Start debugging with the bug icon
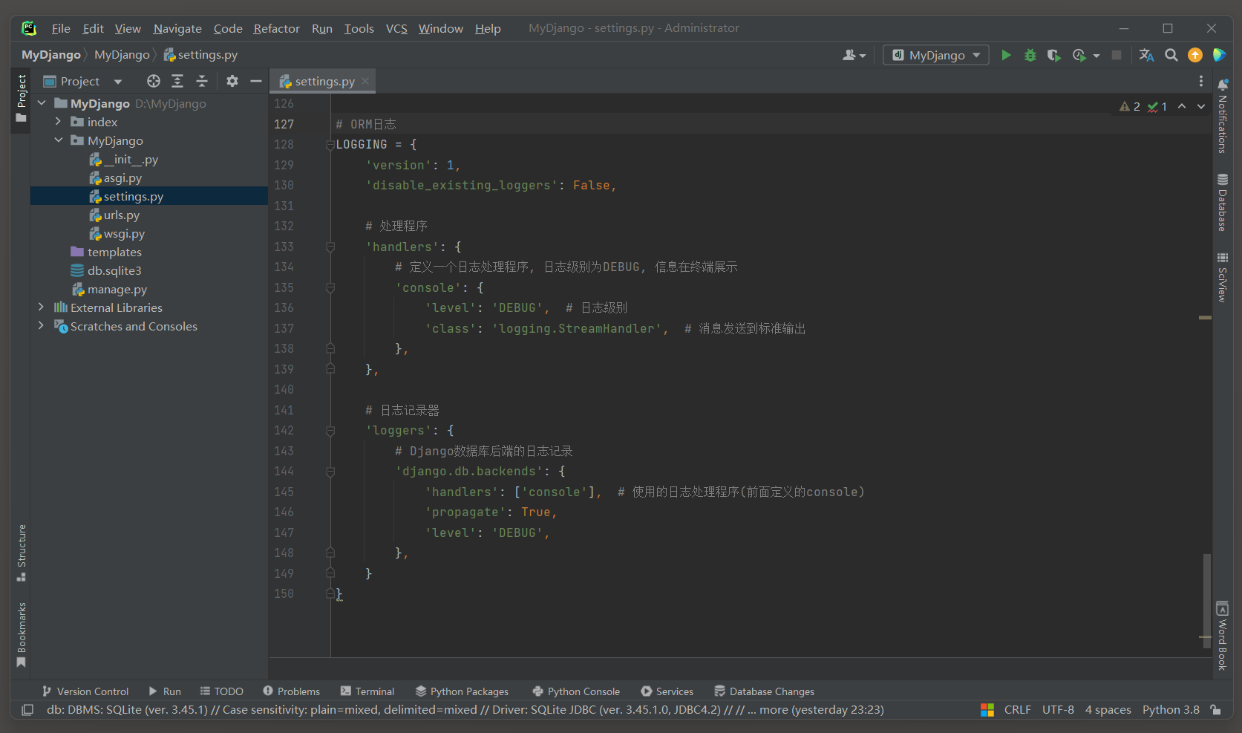Image resolution: width=1242 pixels, height=733 pixels. (x=1030, y=55)
